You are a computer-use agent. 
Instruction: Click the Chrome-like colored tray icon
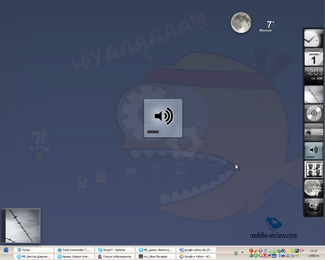[x=251, y=255]
